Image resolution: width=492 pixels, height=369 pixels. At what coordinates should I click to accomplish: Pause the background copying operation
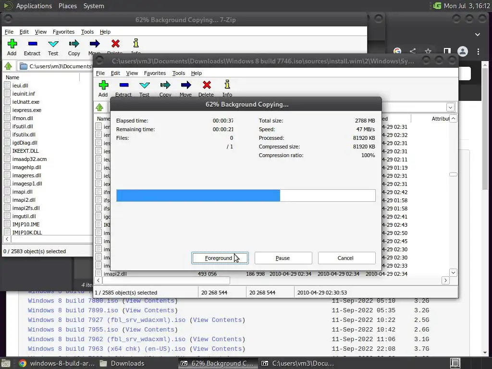[283, 258]
